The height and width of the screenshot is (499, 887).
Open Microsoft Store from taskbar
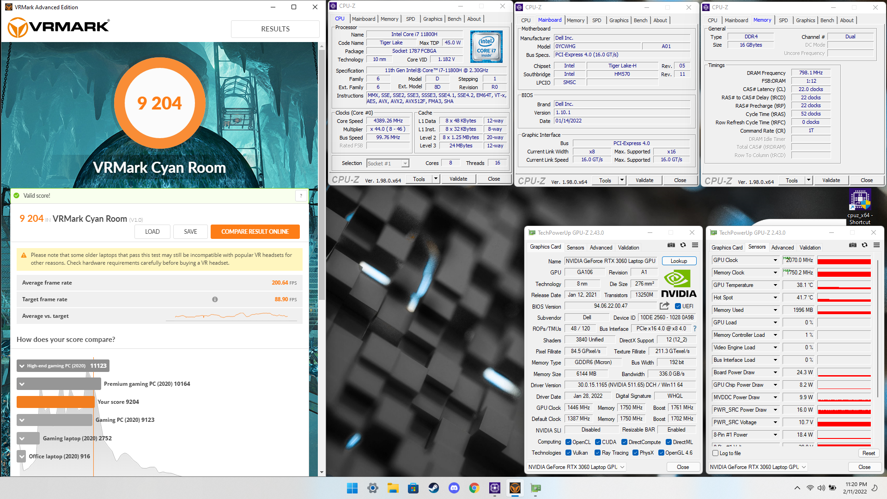pyautogui.click(x=413, y=488)
